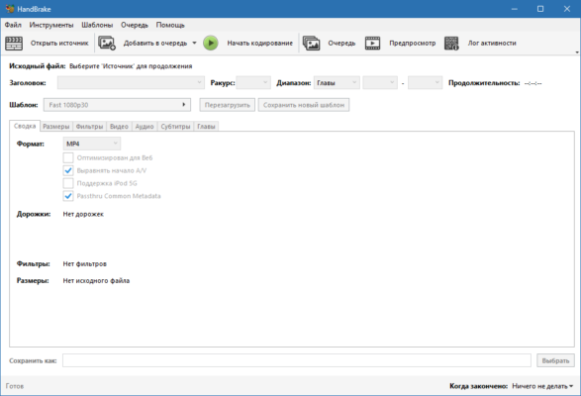
Task: Maximize the HandBrake window
Action: coord(540,9)
